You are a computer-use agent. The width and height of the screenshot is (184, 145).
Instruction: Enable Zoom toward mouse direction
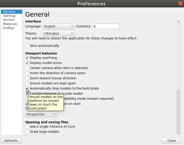pyautogui.click(x=27, y=78)
